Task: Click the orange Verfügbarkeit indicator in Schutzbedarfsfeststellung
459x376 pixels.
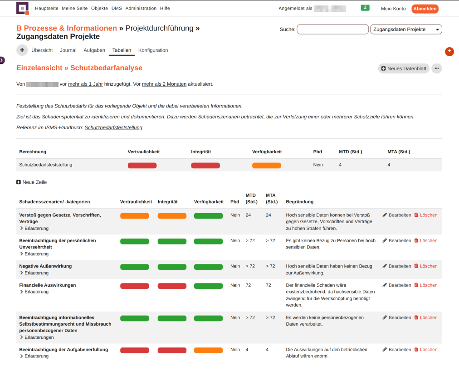Action: [x=266, y=165]
